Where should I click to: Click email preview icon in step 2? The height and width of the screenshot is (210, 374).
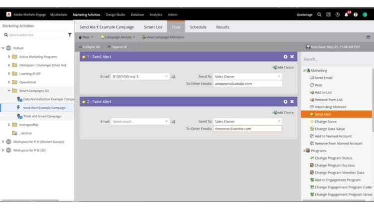tap(173, 122)
